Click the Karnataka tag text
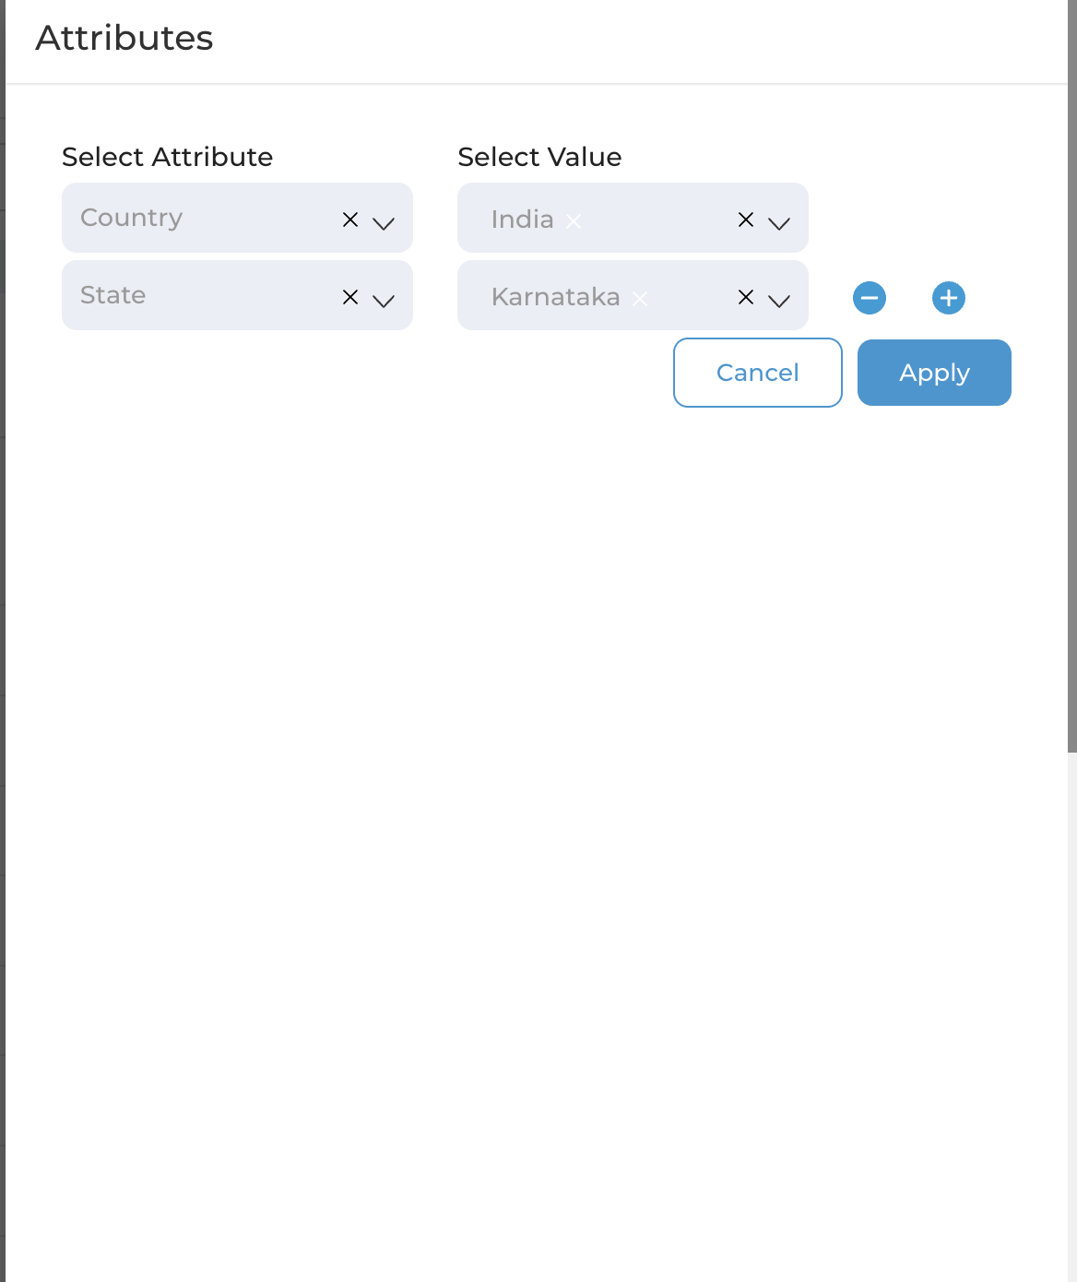The height and width of the screenshot is (1282, 1077). tap(556, 297)
